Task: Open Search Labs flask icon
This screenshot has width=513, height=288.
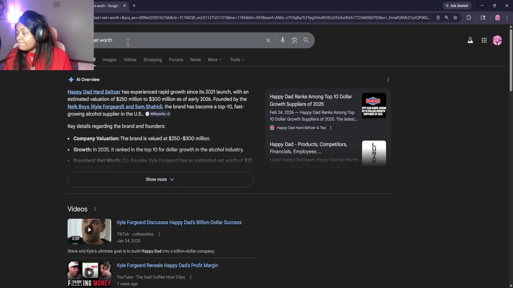Action: pos(470,40)
